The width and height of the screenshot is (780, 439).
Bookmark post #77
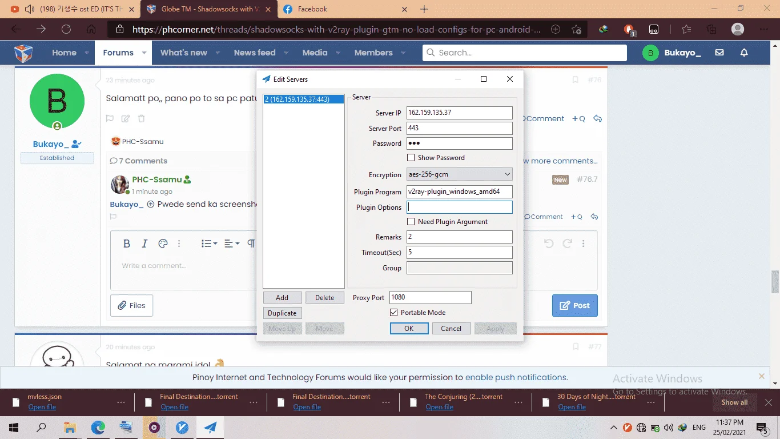(x=576, y=347)
